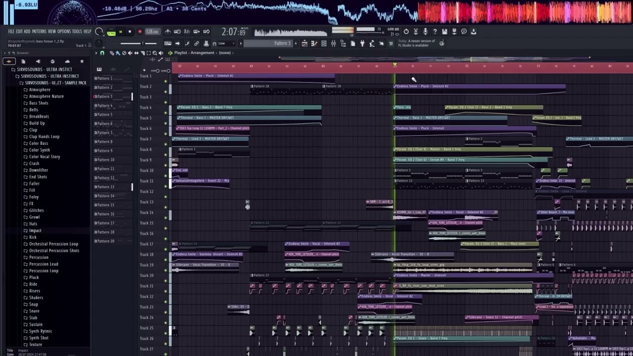Select the playlist draw pencil tool
633x356 pixels.
(112, 53)
